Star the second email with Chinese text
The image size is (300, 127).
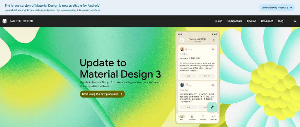[x=213, y=85]
